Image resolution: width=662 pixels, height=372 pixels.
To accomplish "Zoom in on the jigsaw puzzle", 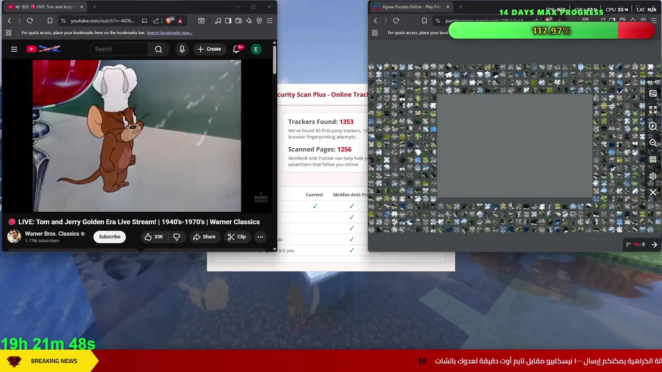I will click(653, 127).
